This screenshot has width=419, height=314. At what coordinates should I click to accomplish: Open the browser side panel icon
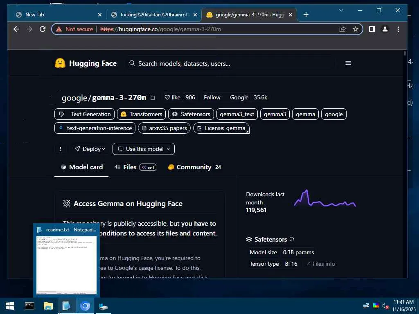[x=372, y=29]
